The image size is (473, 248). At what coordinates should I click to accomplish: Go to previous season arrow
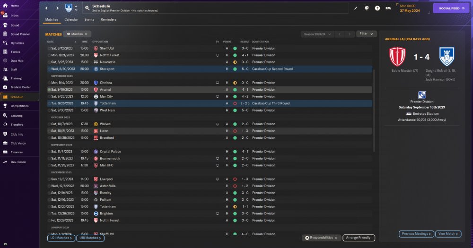click(x=340, y=34)
